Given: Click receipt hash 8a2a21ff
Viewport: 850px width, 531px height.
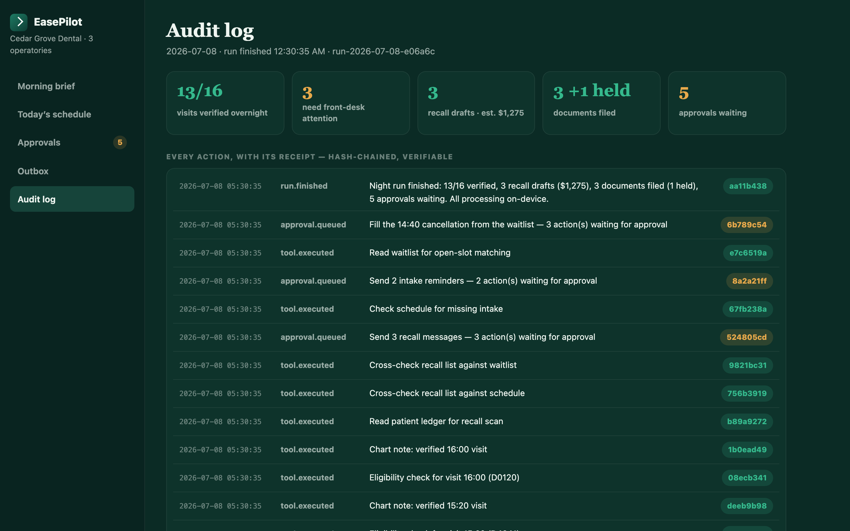Looking at the screenshot, I should 749,281.
